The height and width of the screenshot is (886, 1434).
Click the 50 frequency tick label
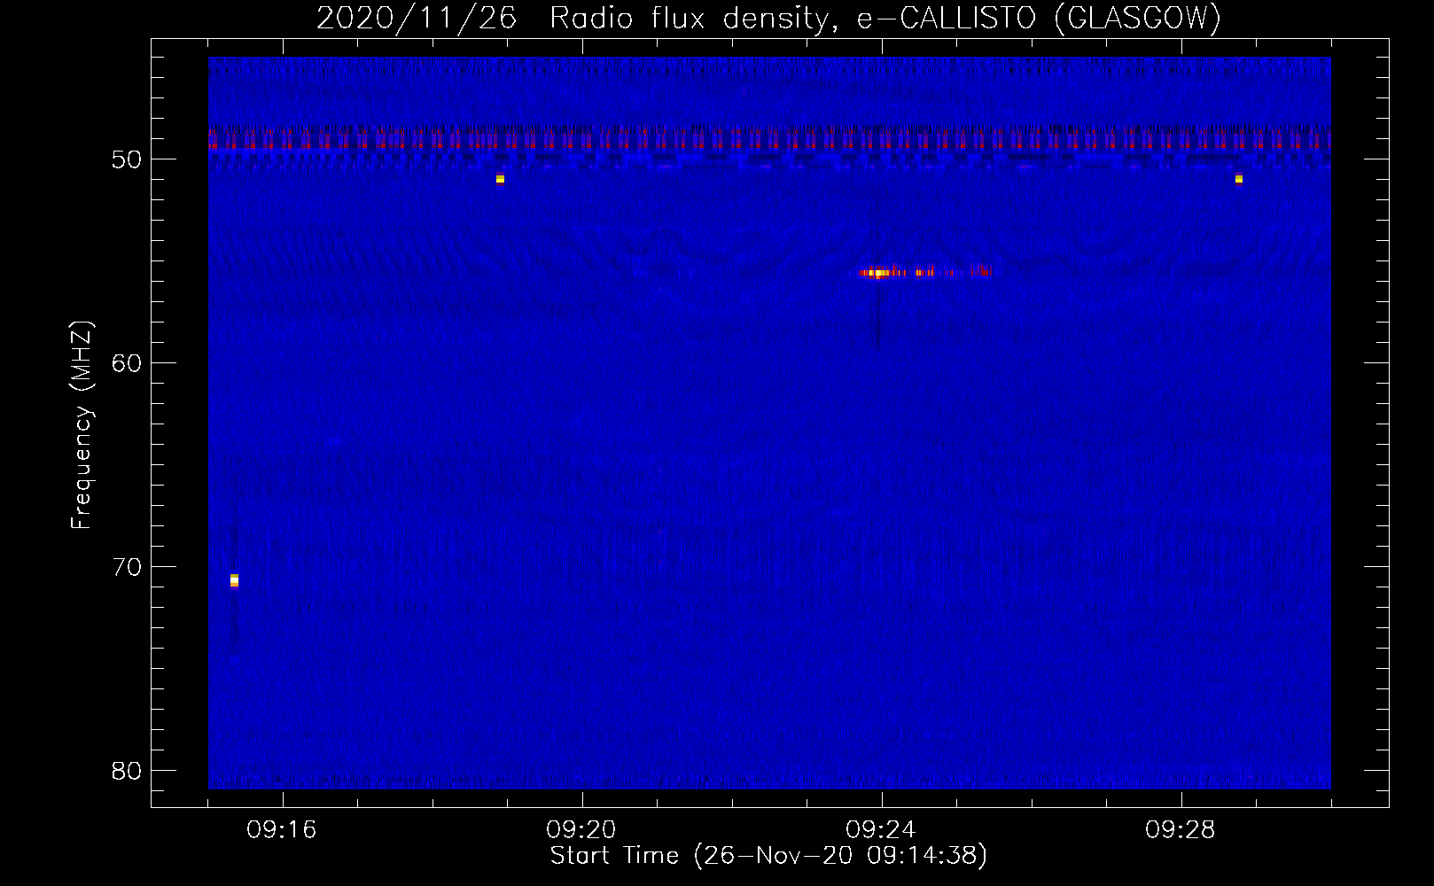(127, 159)
